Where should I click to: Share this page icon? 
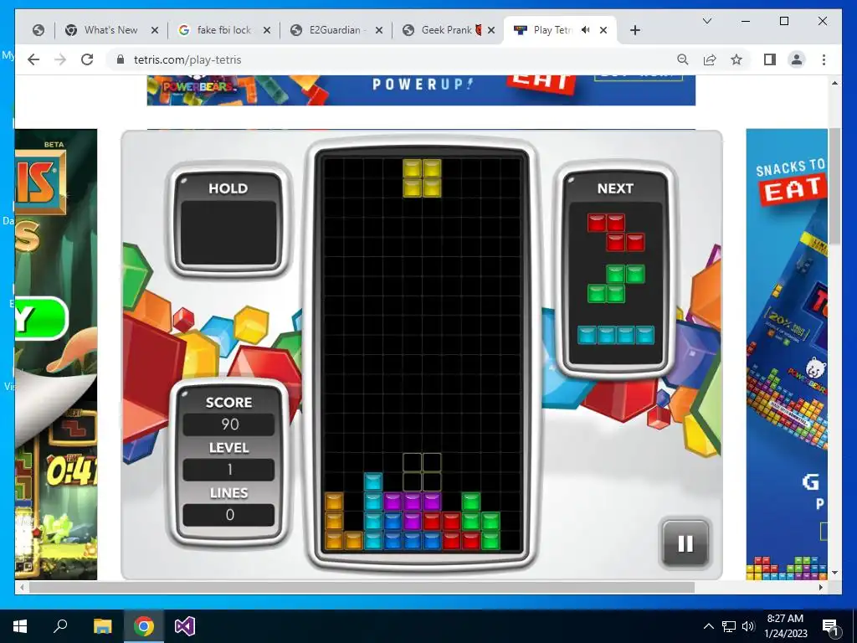pos(710,59)
